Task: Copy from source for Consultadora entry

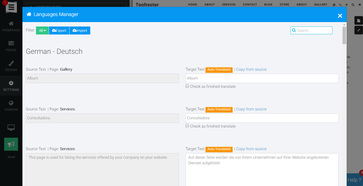Action: (251, 109)
